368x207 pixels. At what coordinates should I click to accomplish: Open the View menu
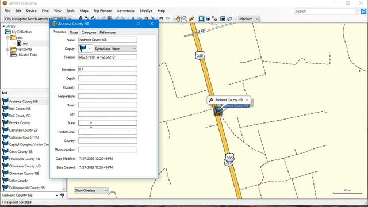pyautogui.click(x=57, y=11)
